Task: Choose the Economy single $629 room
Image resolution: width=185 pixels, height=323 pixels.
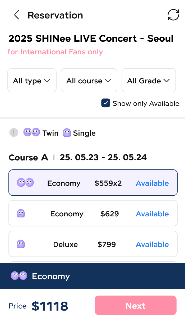Action: tap(93, 213)
